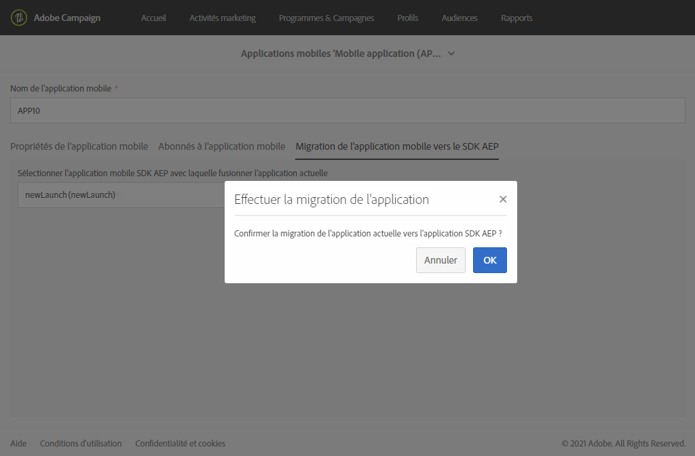Screen dimensions: 695x456
Task: Click the APP10 application name field
Action: 347,110
